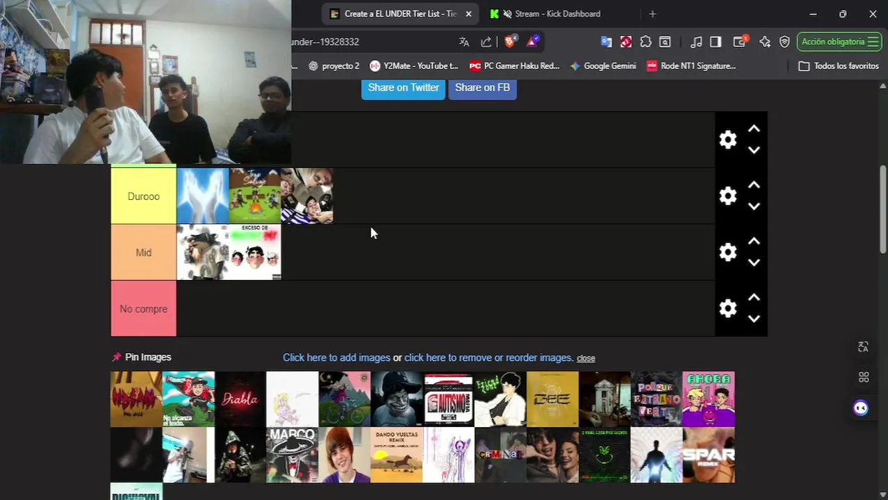Viewport: 888px width, 500px height.
Task: Open the Rode NT1 Signature bookmark
Action: point(691,66)
